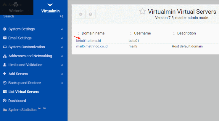The width and height of the screenshot is (219, 121).
Task: Open the mail5.metrindo.co.id virtual server
Action: click(x=92, y=46)
